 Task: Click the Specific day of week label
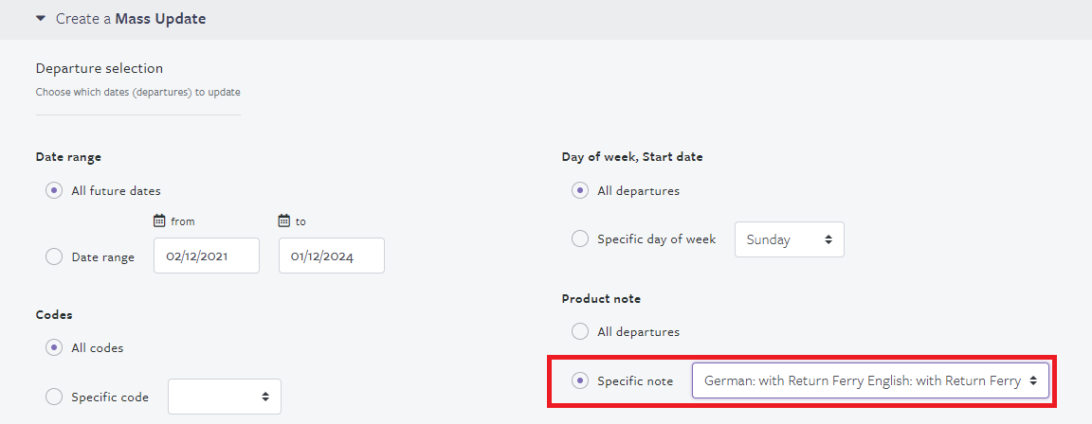coord(656,239)
